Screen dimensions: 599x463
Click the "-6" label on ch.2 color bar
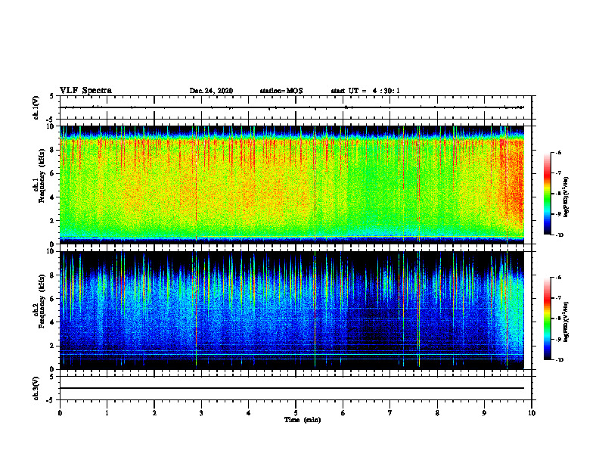point(559,278)
